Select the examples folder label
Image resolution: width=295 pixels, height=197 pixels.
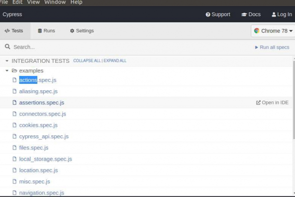tap(31, 71)
